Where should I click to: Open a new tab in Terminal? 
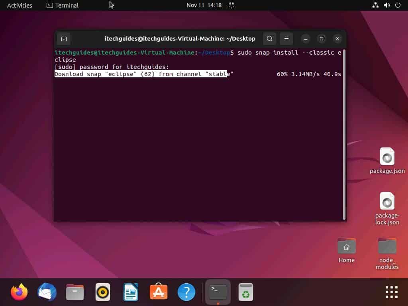pos(64,39)
